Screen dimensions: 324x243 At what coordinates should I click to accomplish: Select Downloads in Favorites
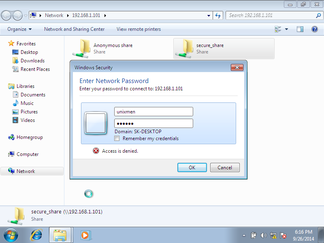coord(32,61)
